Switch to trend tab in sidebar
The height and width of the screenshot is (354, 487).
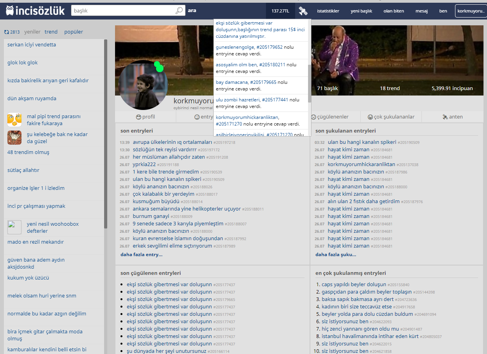pos(51,32)
